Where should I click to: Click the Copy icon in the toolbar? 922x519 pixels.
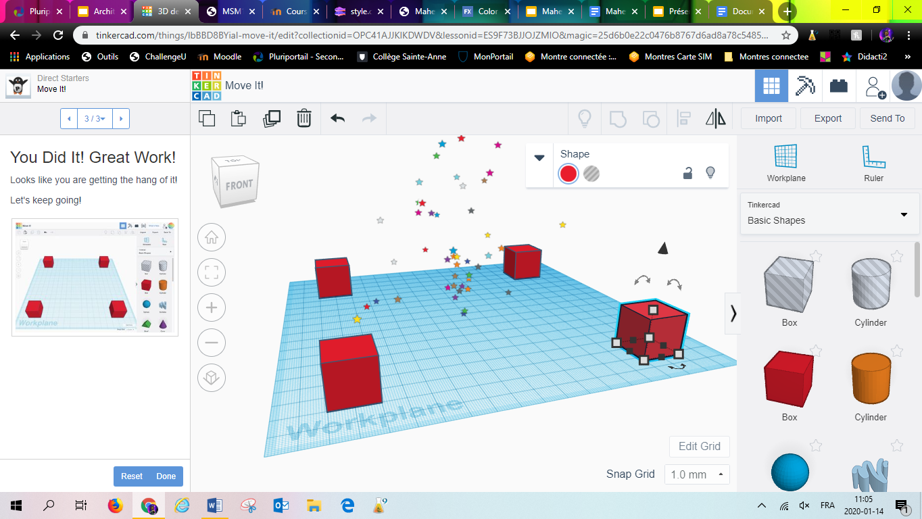coord(207,118)
